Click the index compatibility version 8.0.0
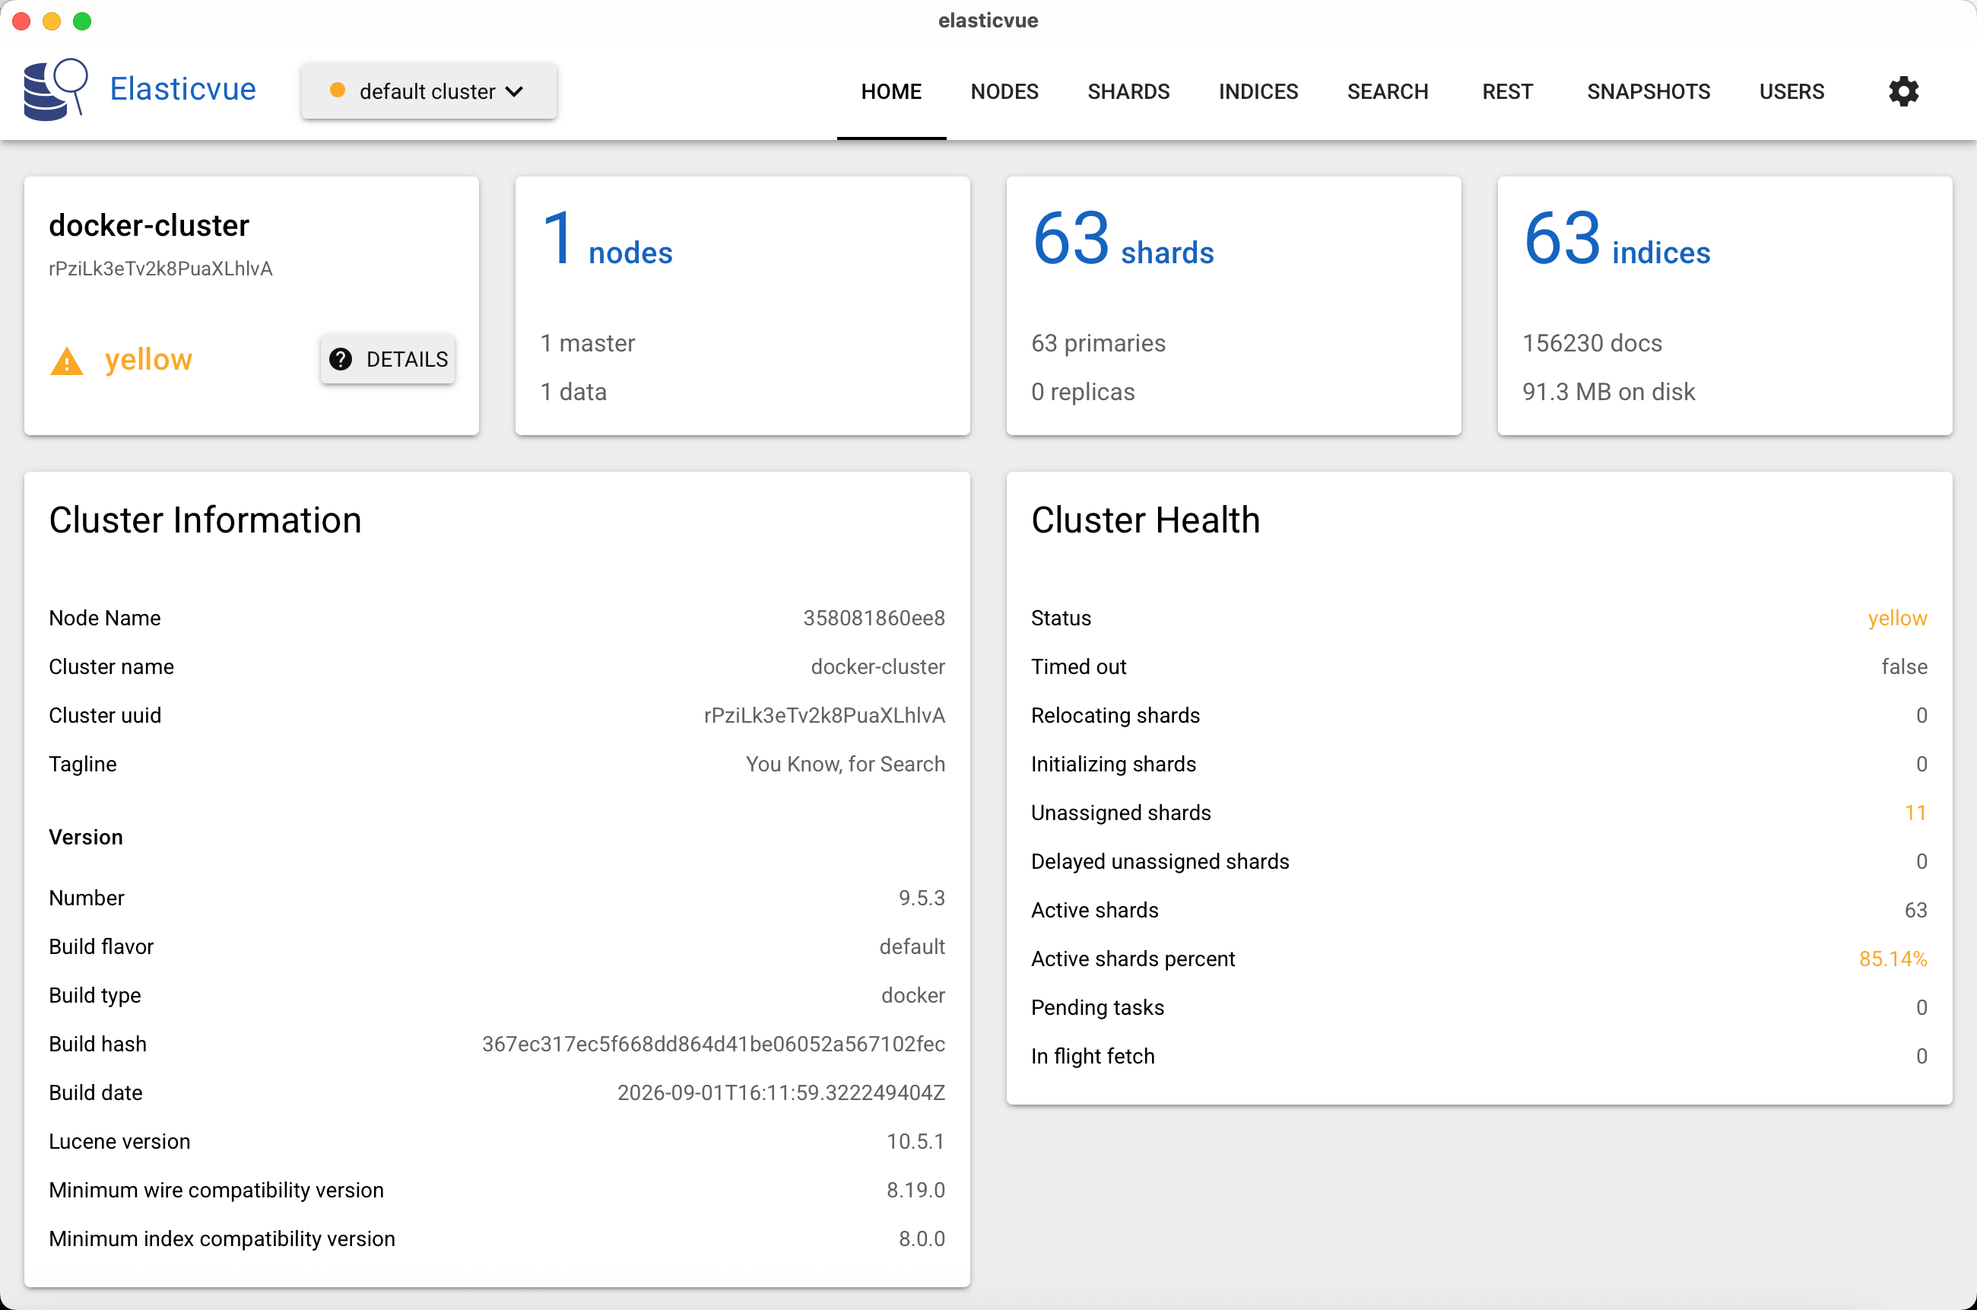This screenshot has width=1977, height=1310. (922, 1239)
